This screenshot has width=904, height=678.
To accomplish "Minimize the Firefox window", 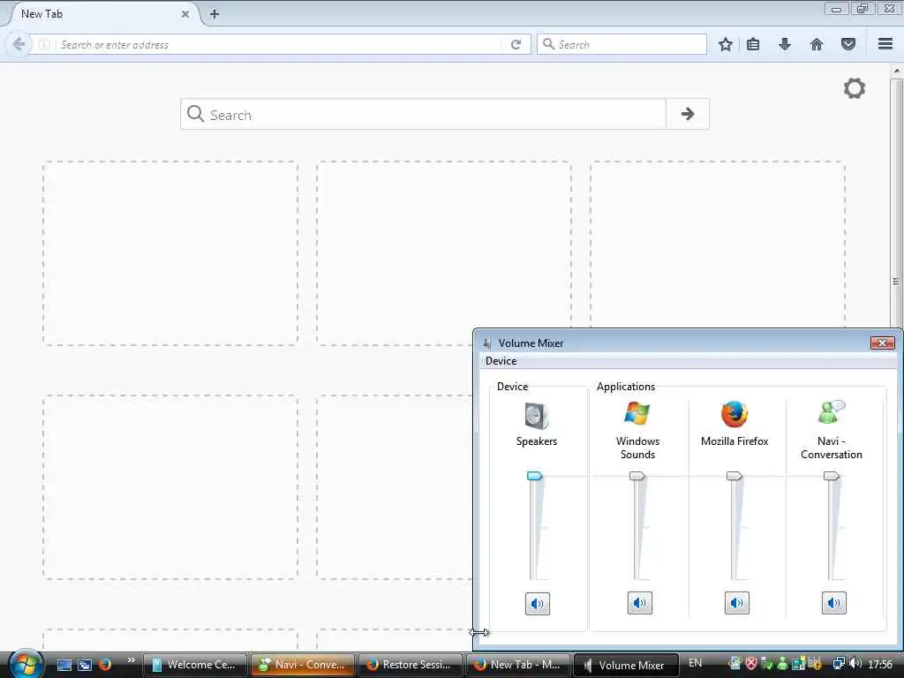I will point(837,8).
